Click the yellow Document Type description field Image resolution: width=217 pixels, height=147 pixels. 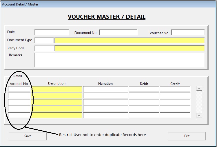click(130, 40)
